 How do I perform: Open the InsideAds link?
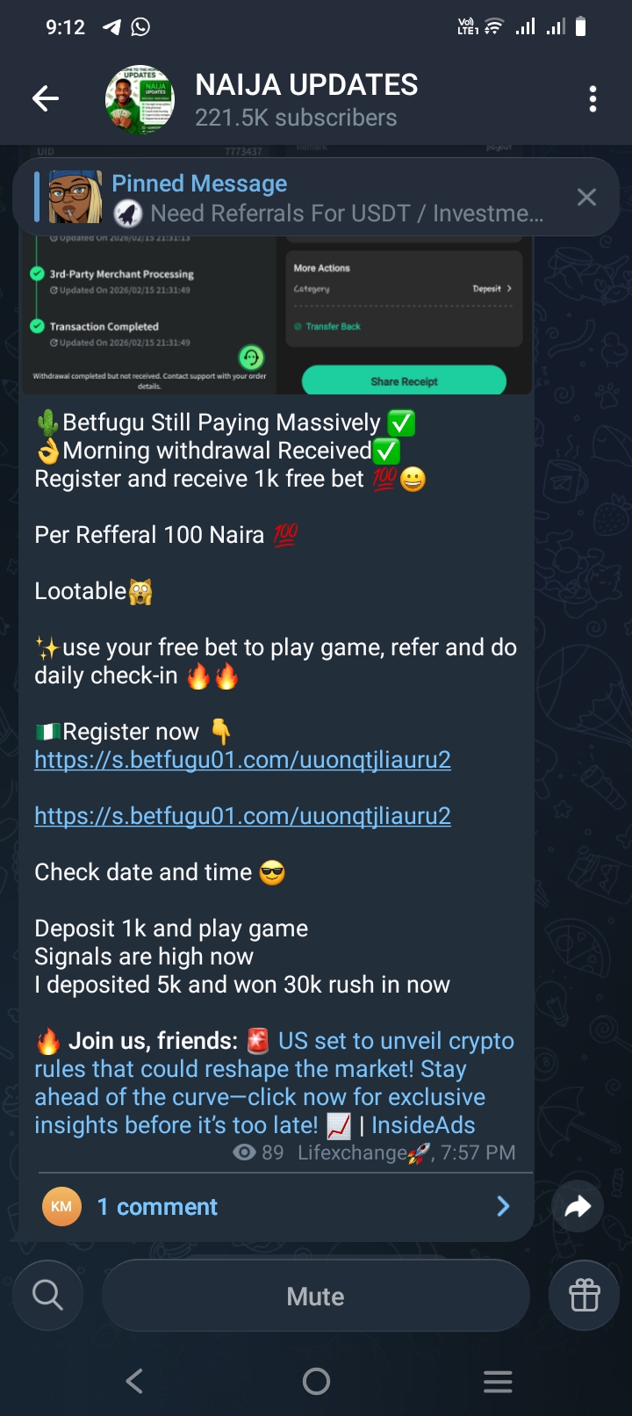(423, 1125)
